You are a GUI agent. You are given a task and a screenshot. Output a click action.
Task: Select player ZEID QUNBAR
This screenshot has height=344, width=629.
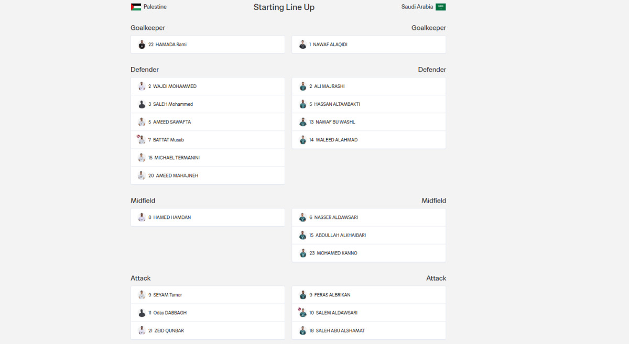coord(168,330)
